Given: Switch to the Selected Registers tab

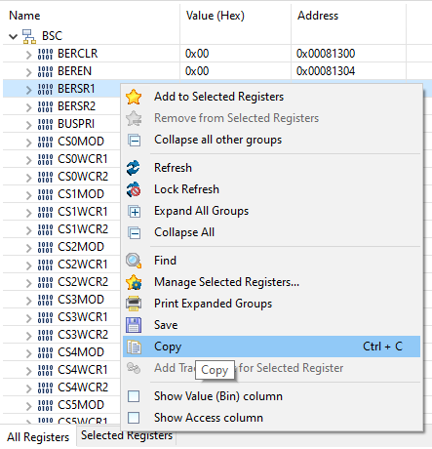Looking at the screenshot, I should click(127, 435).
